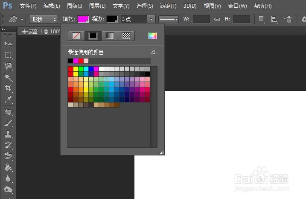Choose pure white swatch in top row

[x=101, y=69]
